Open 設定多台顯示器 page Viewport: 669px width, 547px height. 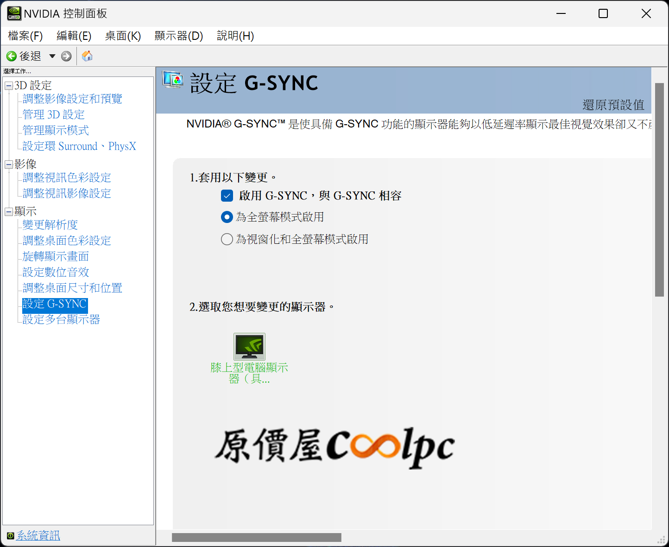(x=61, y=319)
